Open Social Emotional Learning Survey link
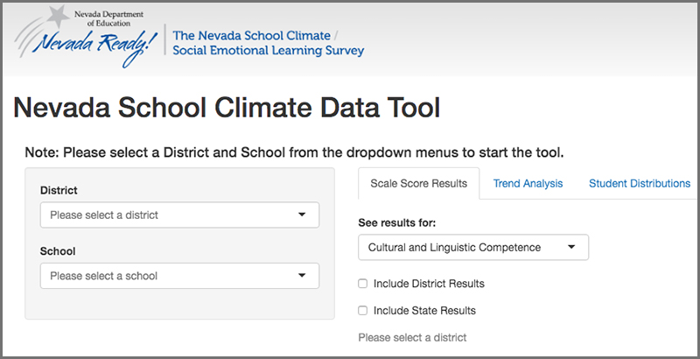Screen dimensions: 700x359 click(x=269, y=51)
